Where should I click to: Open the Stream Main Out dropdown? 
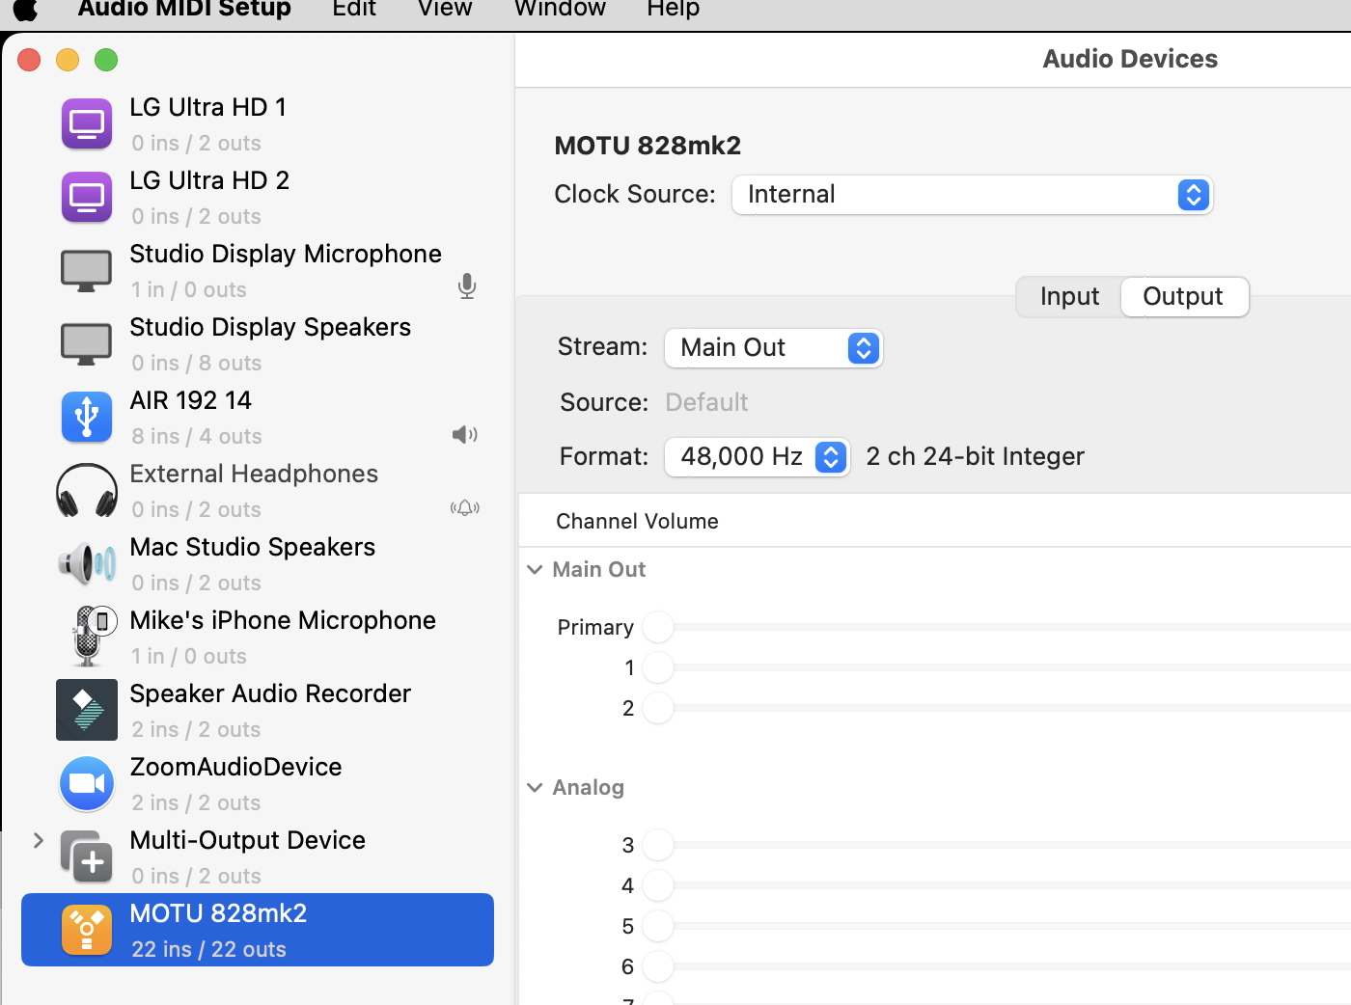click(773, 347)
